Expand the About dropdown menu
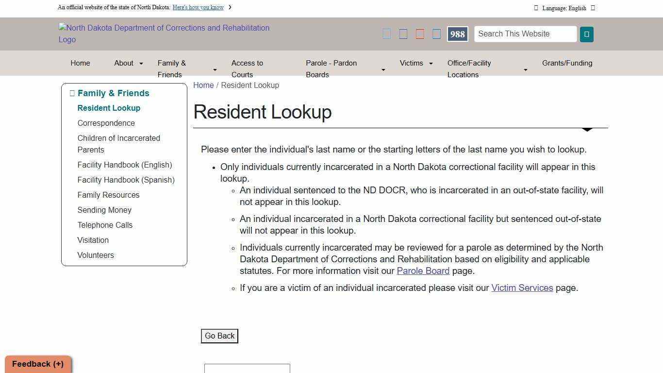 (x=141, y=63)
